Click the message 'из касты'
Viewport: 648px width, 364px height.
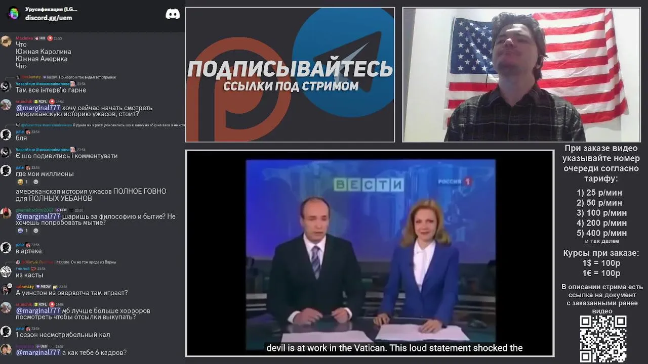[29, 275]
